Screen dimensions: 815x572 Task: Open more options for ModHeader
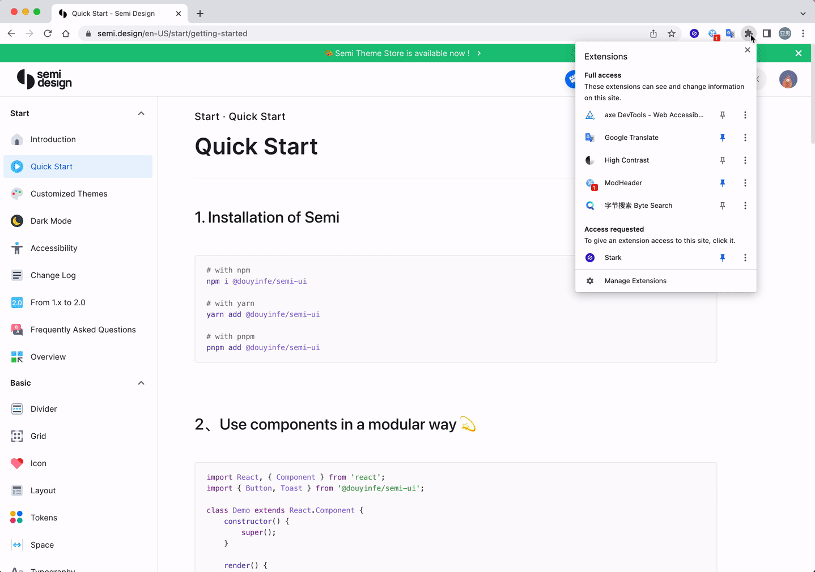coord(745,183)
